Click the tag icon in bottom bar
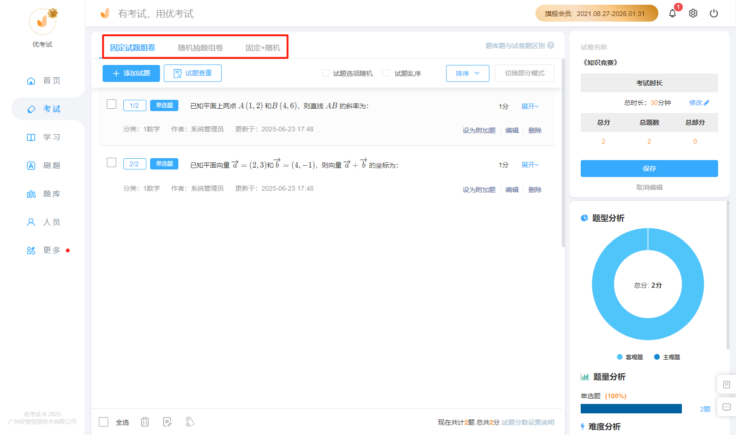This screenshot has width=736, height=435. [190, 422]
